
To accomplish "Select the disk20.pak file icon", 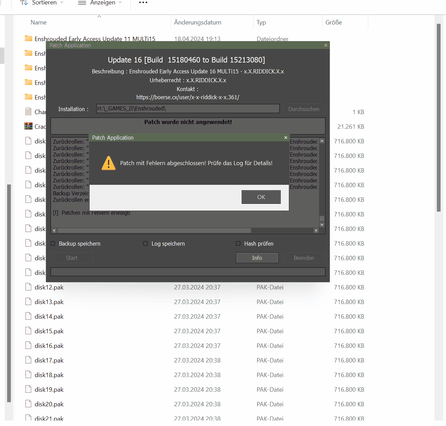I will tap(29, 404).
